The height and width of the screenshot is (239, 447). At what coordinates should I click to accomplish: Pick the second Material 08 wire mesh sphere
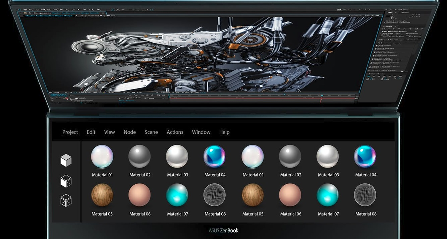pyautogui.click(x=365, y=195)
